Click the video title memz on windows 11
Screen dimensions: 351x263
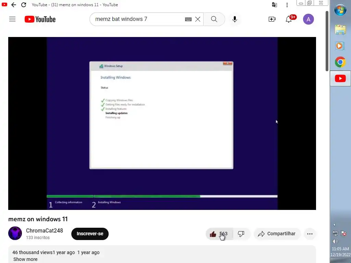point(38,219)
